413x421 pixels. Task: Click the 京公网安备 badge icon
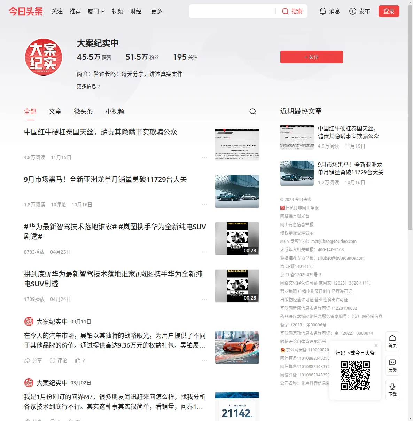click(x=283, y=350)
